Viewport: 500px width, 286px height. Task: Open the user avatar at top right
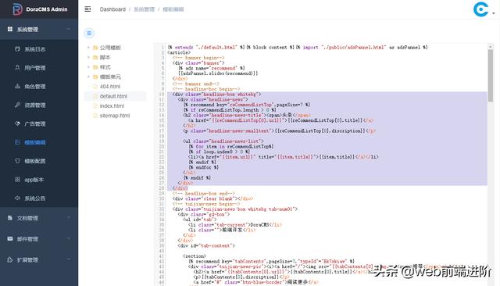pos(481,9)
